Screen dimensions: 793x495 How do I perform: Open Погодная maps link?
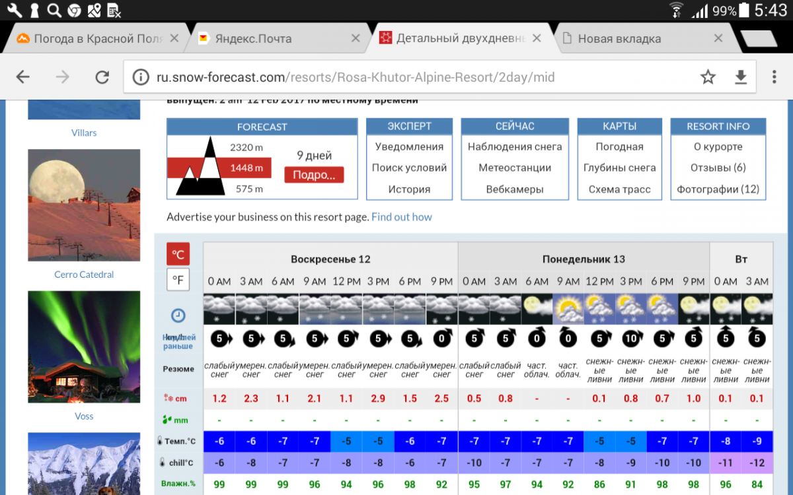click(x=619, y=147)
